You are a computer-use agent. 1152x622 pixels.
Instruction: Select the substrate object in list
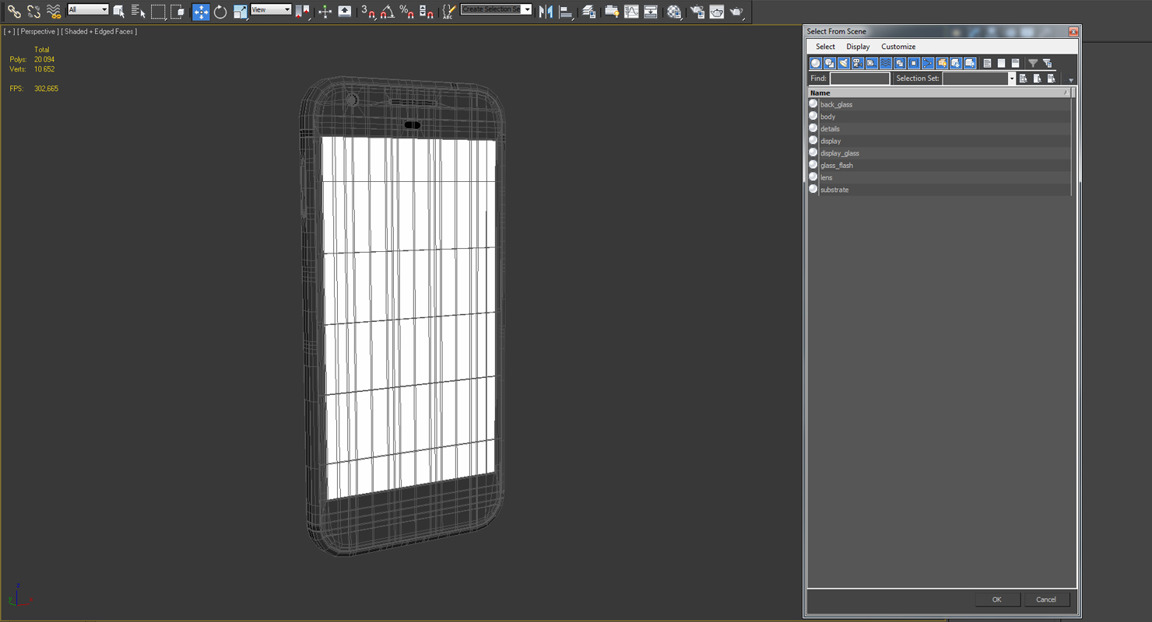coord(940,190)
